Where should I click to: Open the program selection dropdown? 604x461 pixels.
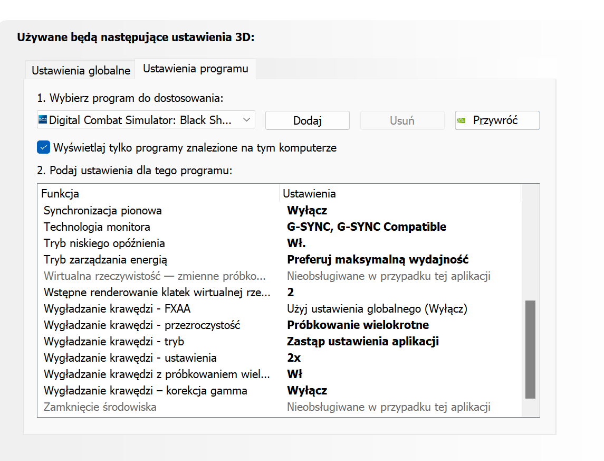[x=146, y=120]
